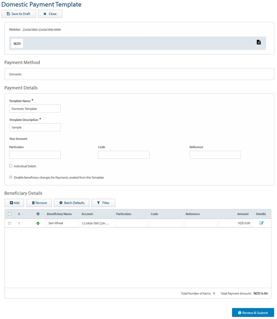
Task: Click Review & Submit button
Action: pyautogui.click(x=253, y=313)
